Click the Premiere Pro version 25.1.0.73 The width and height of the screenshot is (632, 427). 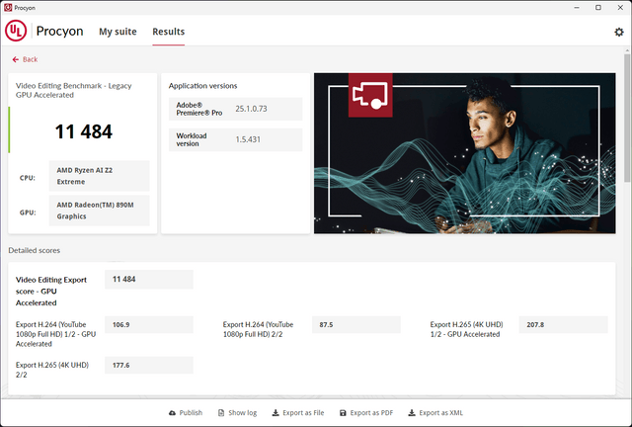[x=251, y=109]
